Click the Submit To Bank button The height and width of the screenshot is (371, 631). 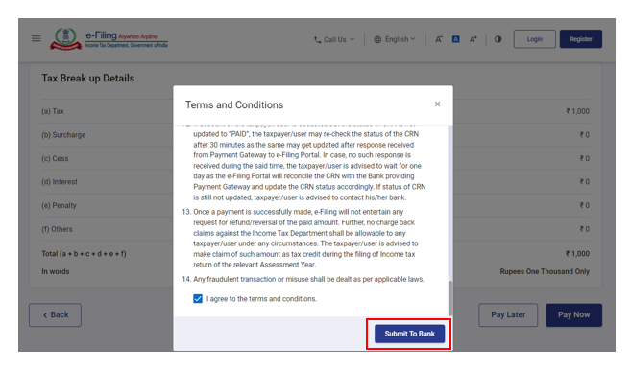click(410, 334)
